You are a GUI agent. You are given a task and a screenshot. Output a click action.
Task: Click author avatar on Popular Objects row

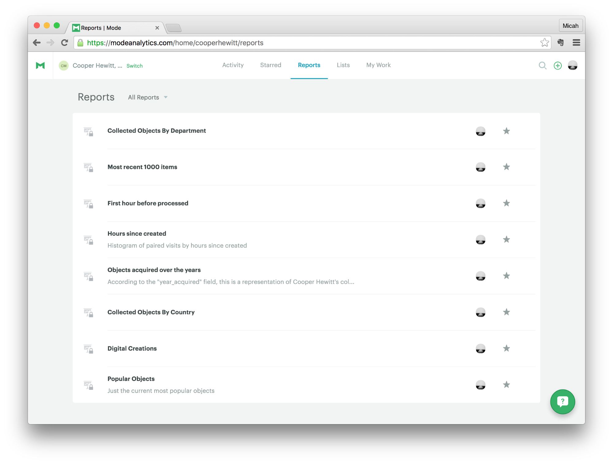pos(481,385)
